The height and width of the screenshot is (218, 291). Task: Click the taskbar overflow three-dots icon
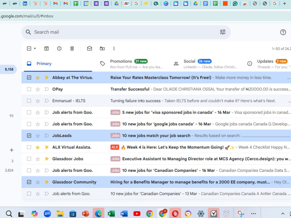253,214
